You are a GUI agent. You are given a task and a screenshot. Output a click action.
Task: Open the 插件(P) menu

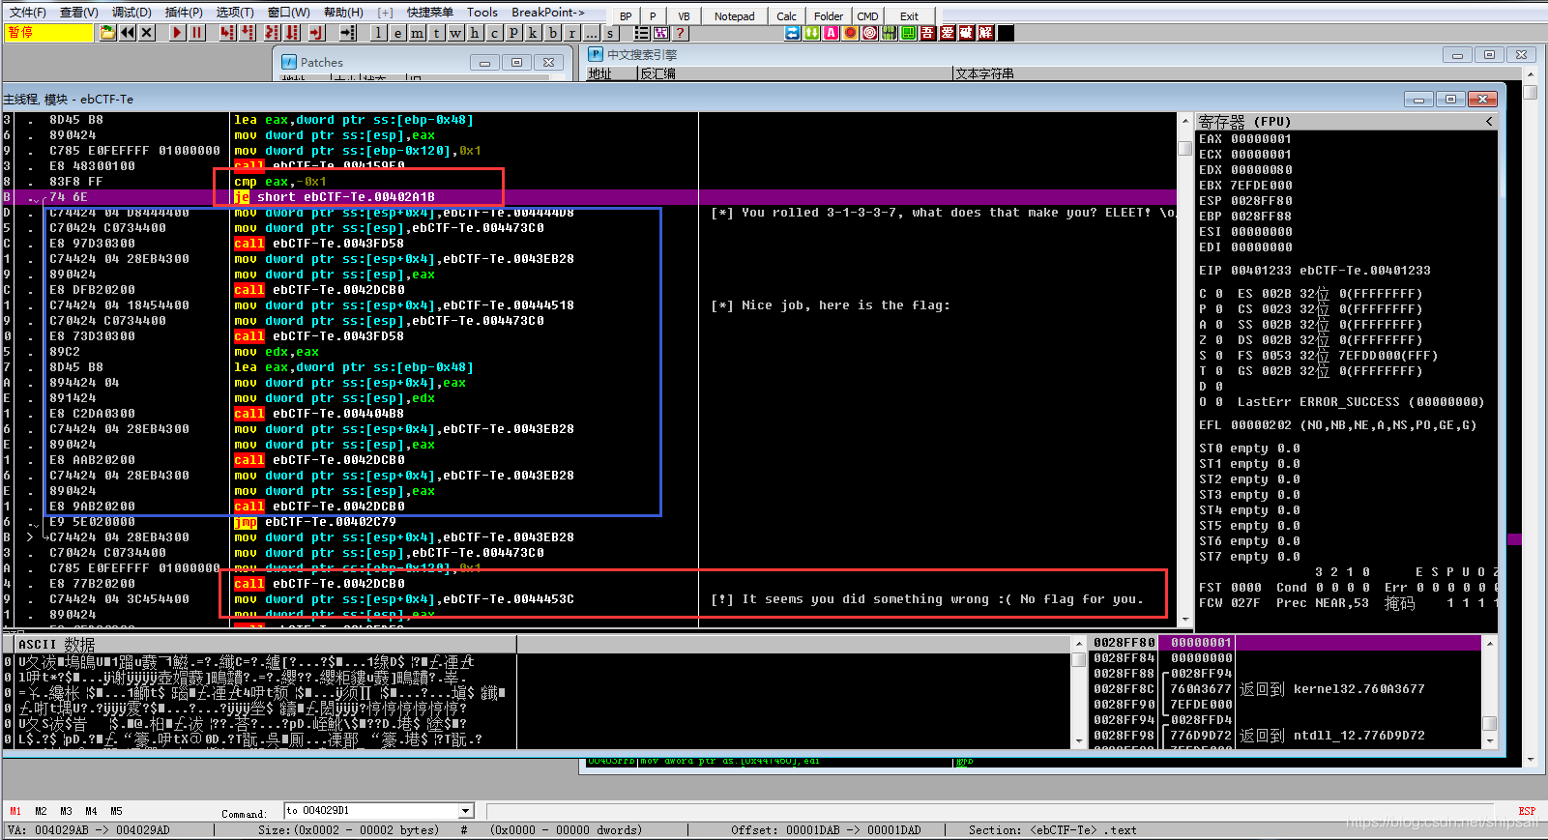click(x=184, y=13)
